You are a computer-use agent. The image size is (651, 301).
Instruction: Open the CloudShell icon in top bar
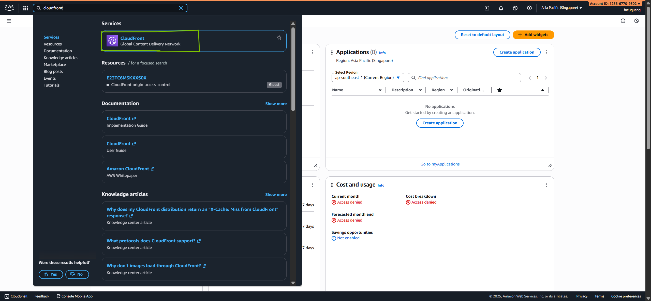[487, 8]
